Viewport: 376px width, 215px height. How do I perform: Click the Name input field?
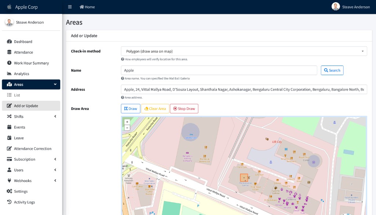point(219,70)
